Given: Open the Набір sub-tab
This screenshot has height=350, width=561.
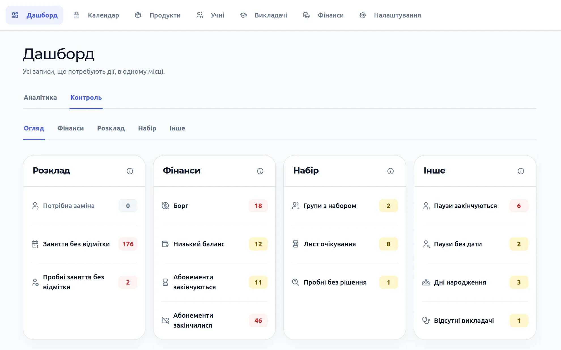Looking at the screenshot, I should [x=147, y=128].
